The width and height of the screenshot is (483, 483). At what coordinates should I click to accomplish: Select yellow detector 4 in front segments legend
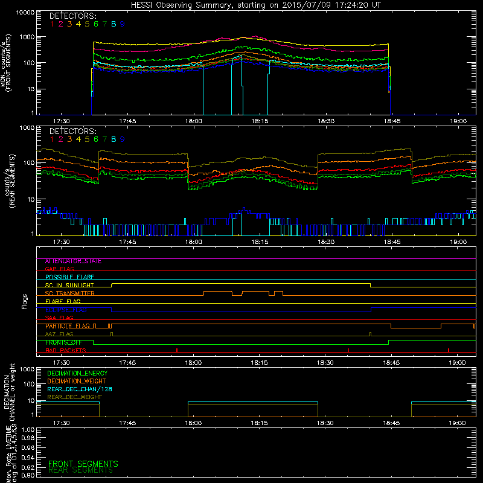tap(78, 24)
